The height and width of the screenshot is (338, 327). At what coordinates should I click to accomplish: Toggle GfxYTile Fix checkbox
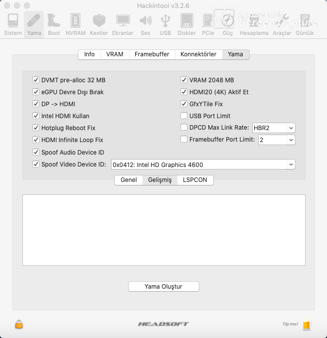[184, 104]
